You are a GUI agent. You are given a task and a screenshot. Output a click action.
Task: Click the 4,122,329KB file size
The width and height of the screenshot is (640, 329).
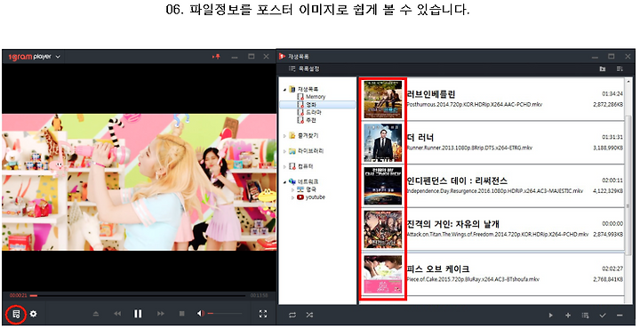click(x=608, y=191)
